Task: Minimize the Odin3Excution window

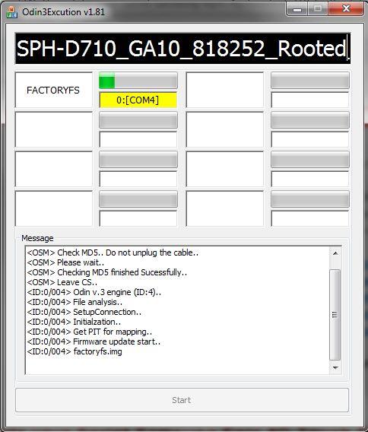Action: coord(297,10)
